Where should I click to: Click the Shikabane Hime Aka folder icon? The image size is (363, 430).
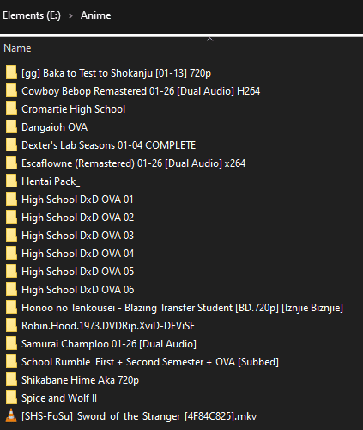(x=11, y=379)
